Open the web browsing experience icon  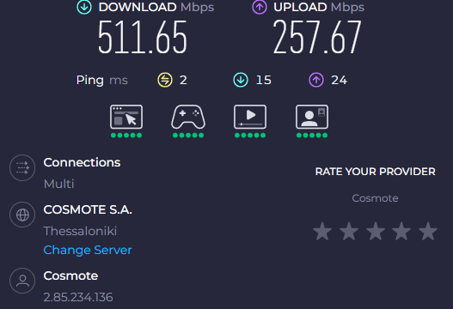pyautogui.click(x=126, y=117)
